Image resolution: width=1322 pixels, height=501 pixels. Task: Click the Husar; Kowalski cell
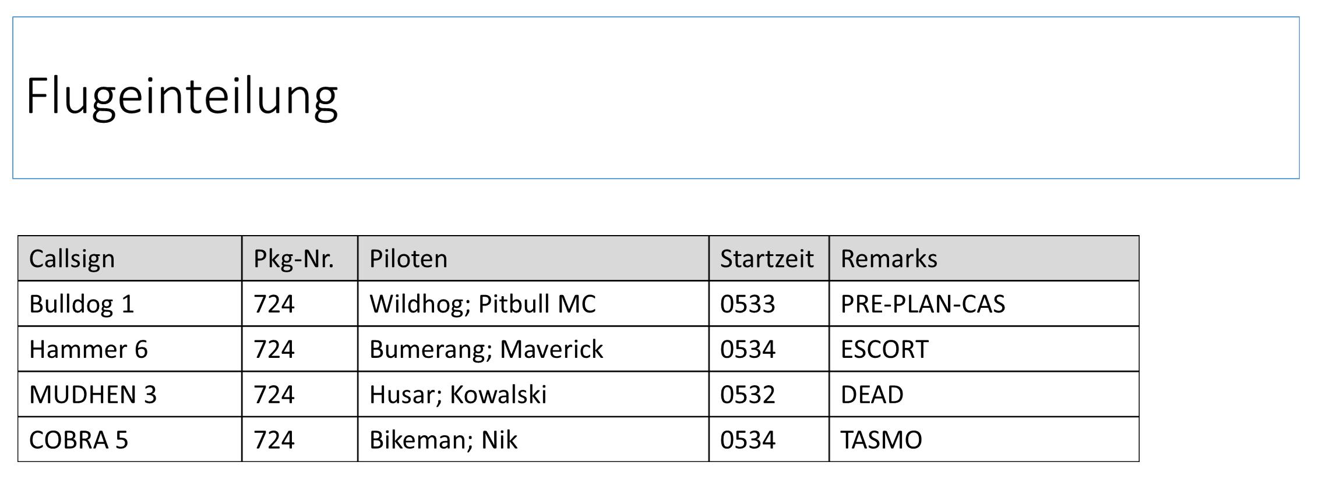[534, 395]
